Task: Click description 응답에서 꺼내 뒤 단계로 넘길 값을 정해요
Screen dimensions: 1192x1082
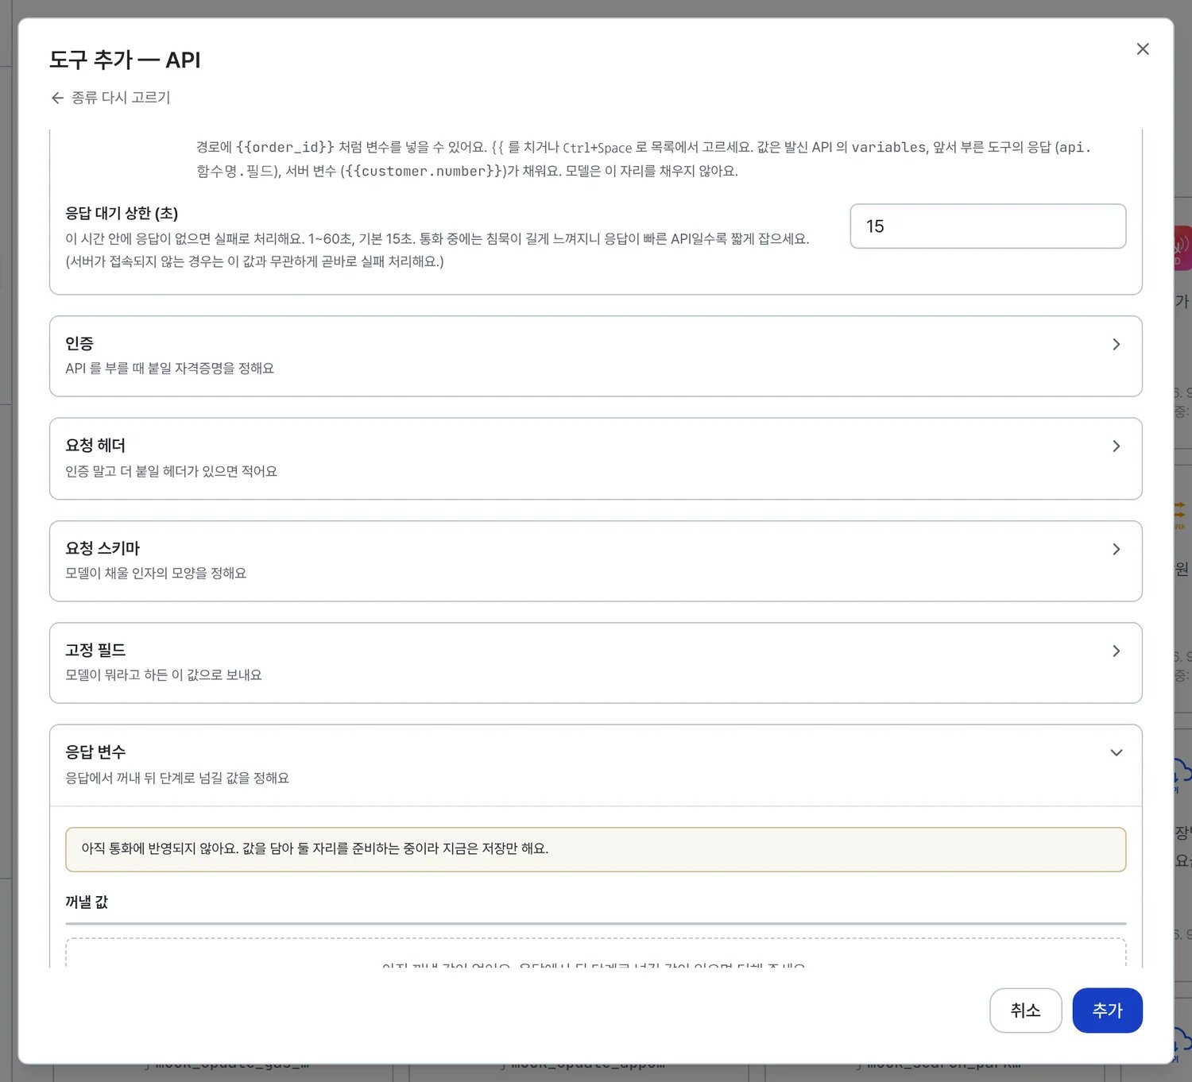Action: pos(177,778)
